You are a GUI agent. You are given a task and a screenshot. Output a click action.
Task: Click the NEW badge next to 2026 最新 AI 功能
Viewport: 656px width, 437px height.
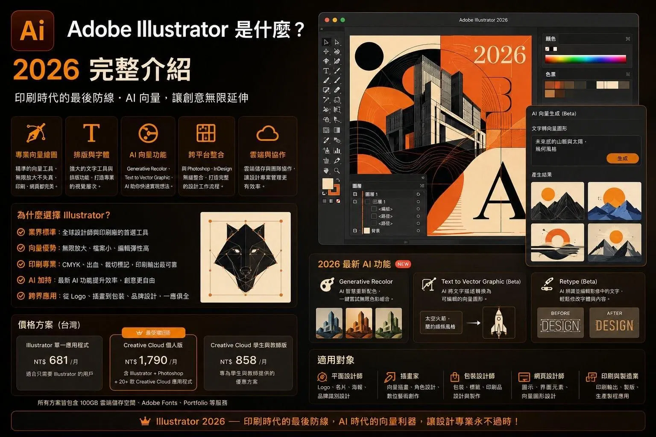pyautogui.click(x=403, y=264)
